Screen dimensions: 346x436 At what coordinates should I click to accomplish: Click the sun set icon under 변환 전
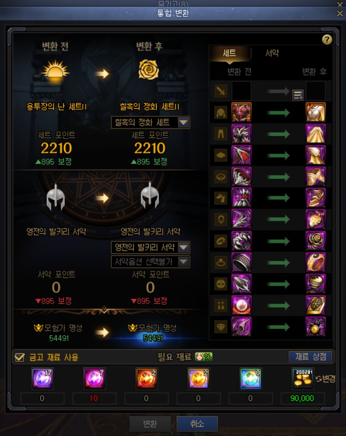pyautogui.click(x=55, y=71)
